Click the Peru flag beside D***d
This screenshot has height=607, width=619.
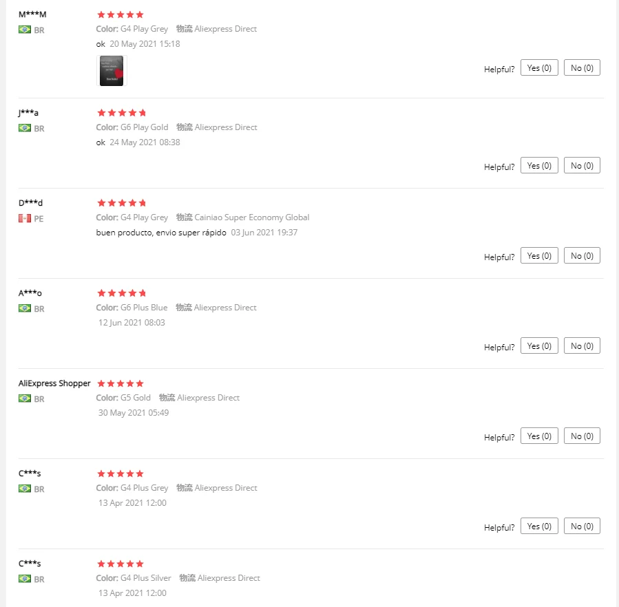click(x=25, y=218)
